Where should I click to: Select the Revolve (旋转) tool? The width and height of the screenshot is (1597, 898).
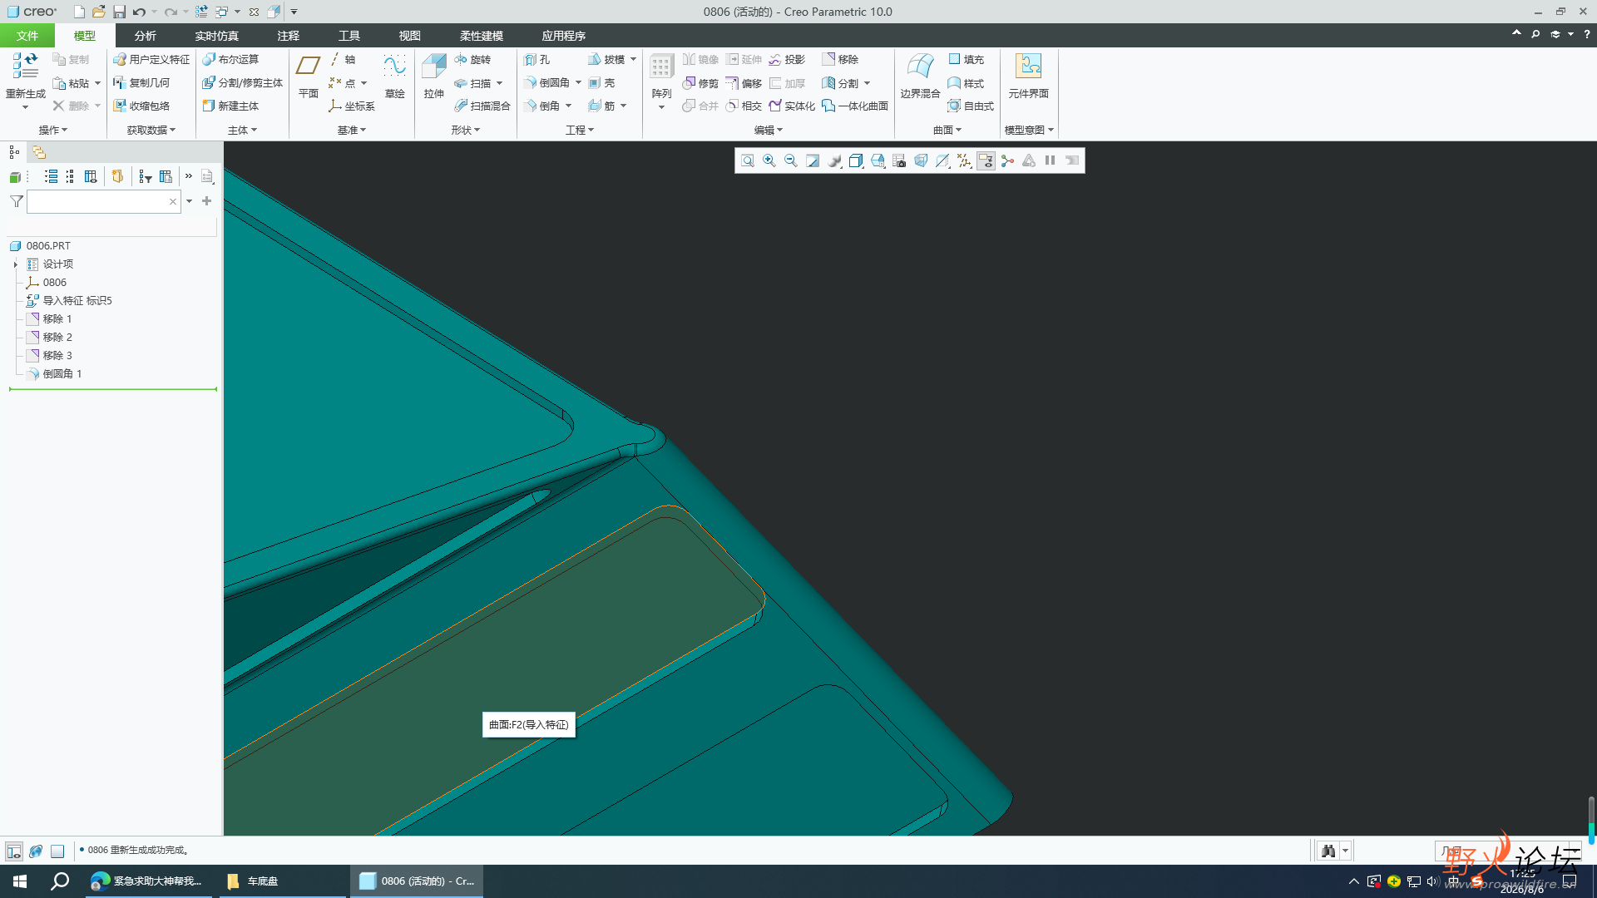click(472, 60)
